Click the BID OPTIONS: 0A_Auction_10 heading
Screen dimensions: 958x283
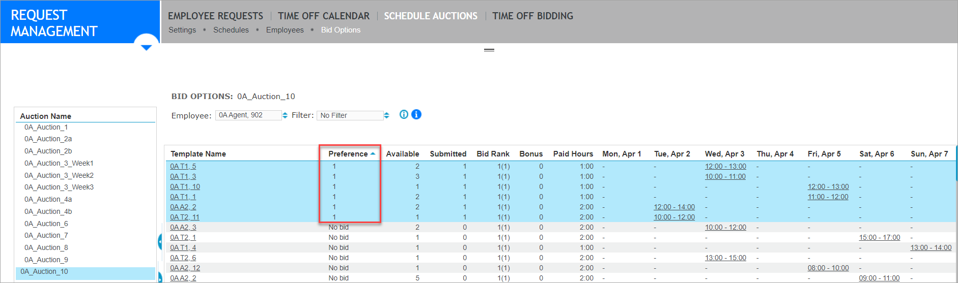pyautogui.click(x=233, y=96)
